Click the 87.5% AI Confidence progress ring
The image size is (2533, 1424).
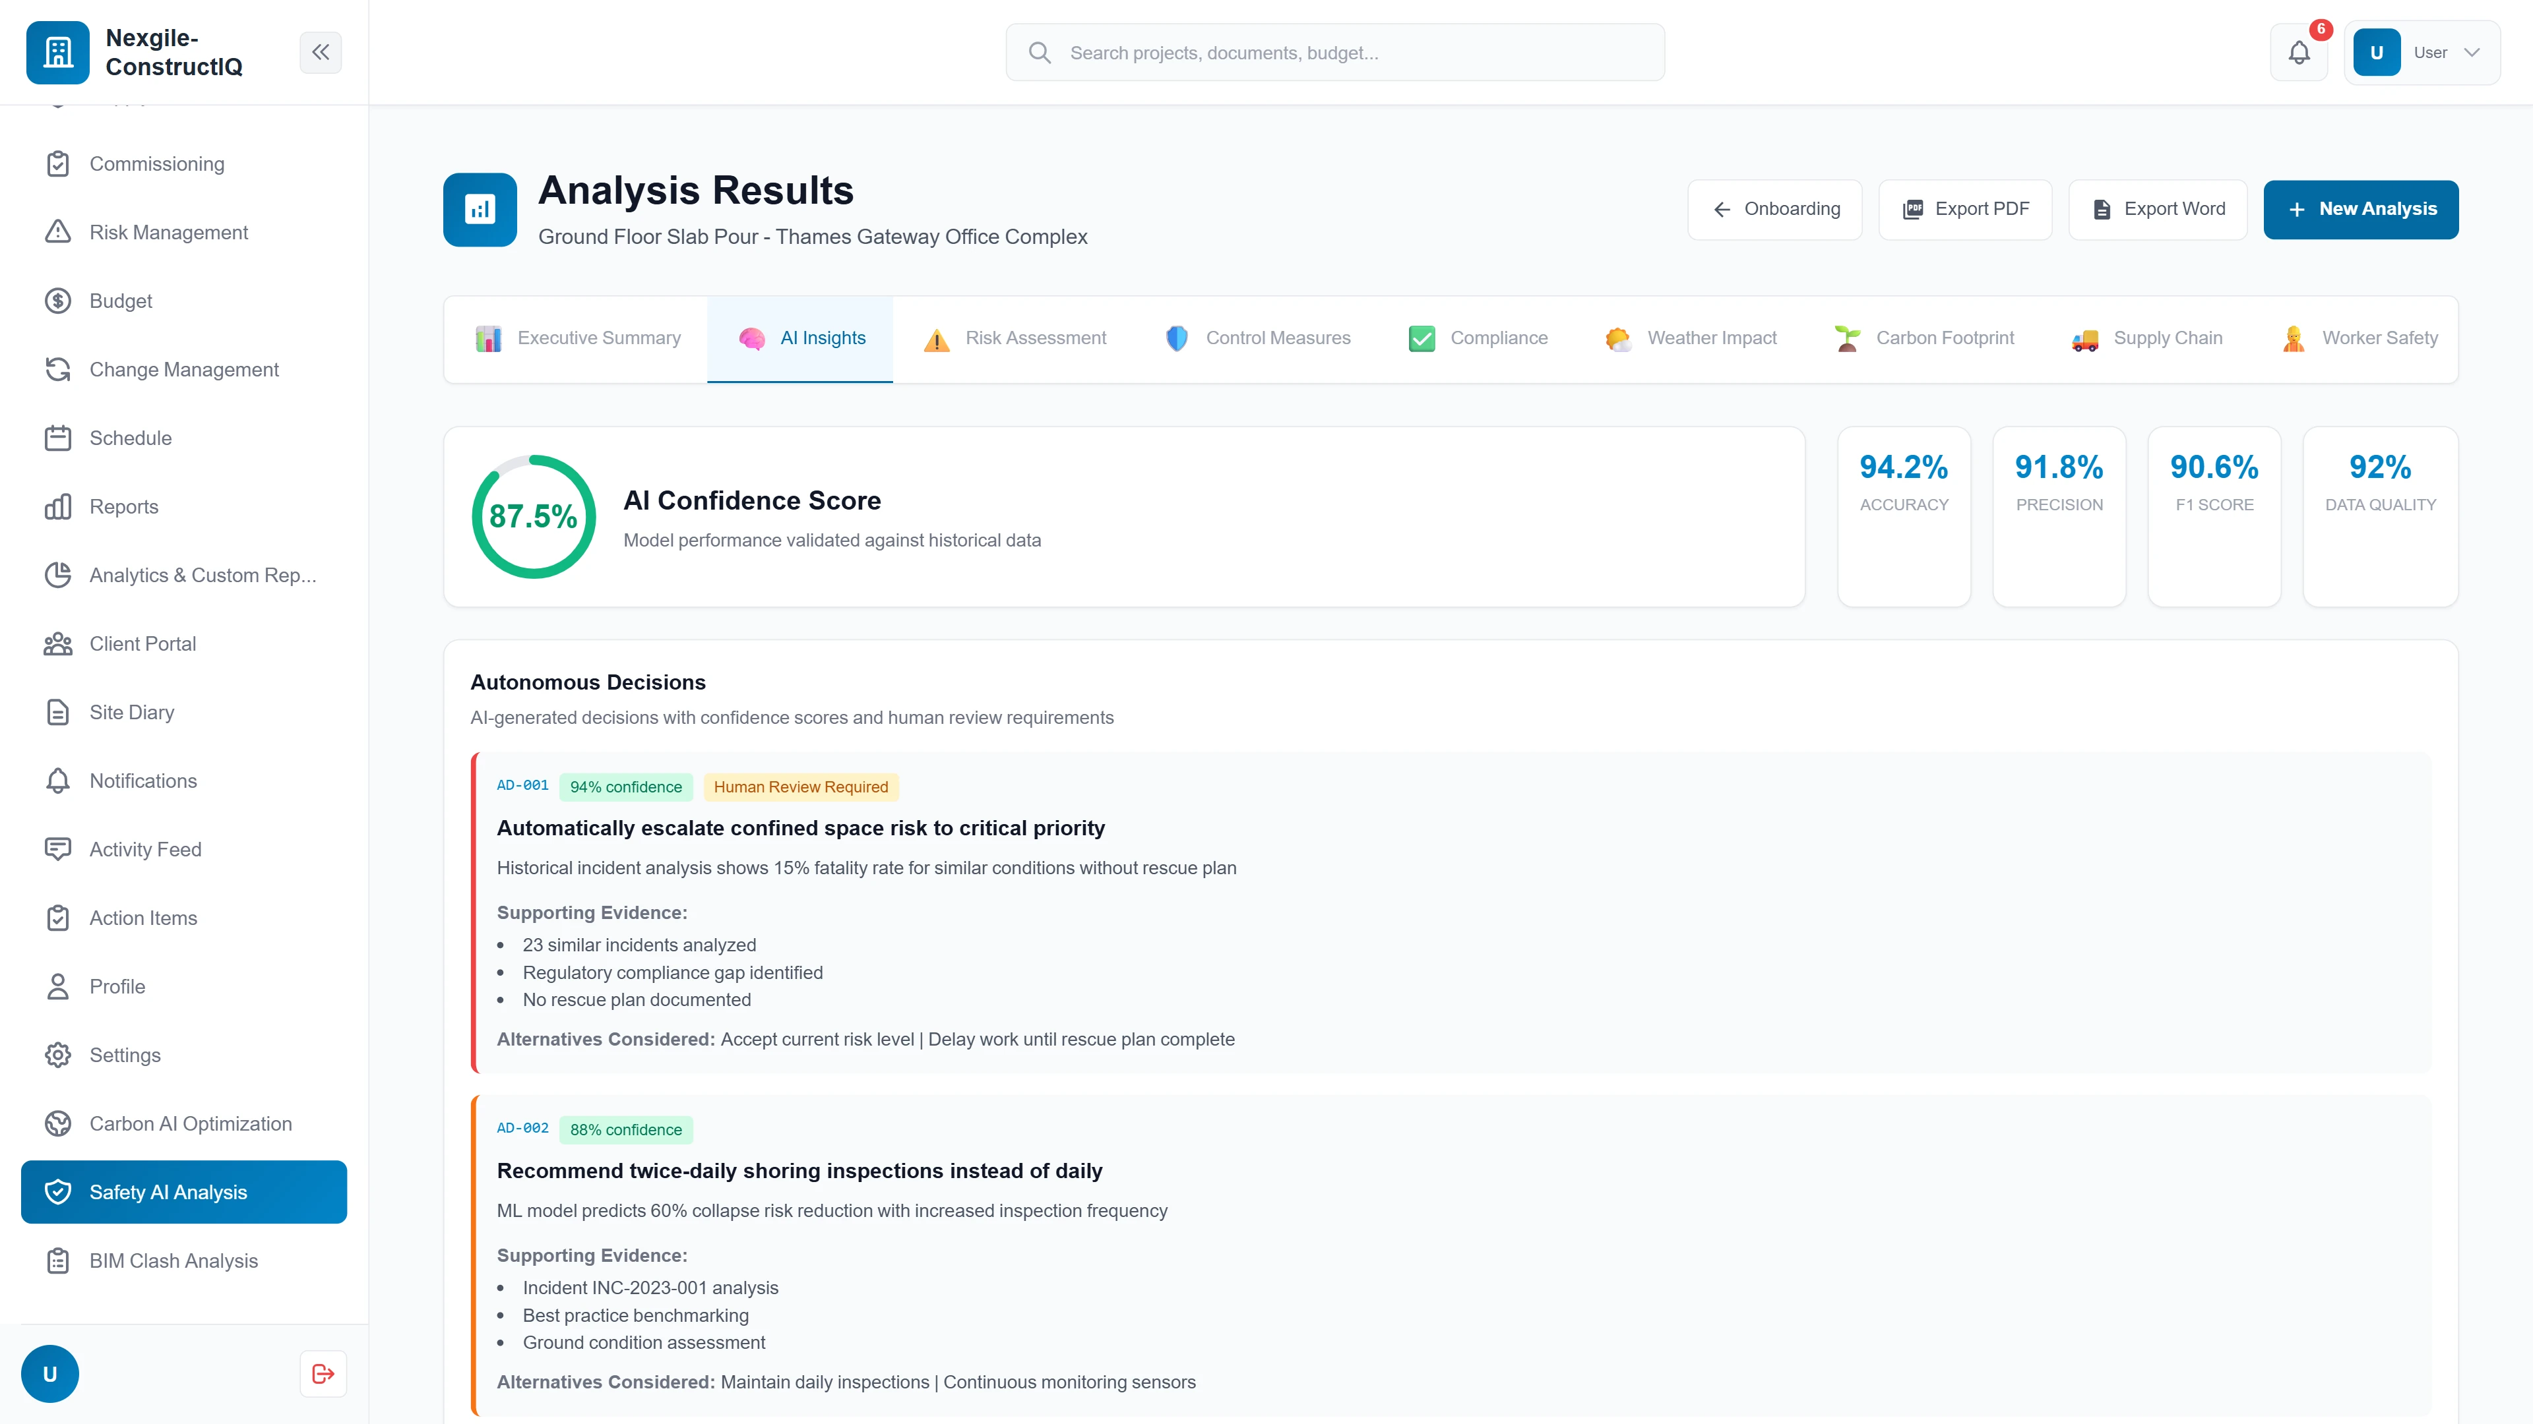(x=534, y=516)
